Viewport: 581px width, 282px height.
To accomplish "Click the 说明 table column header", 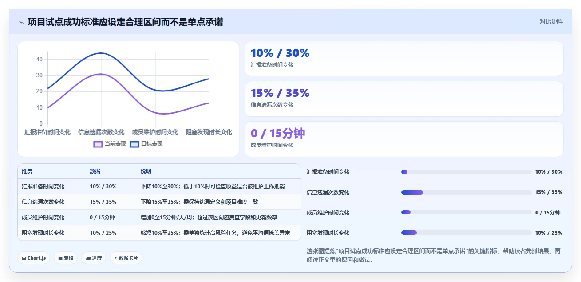I will pos(146,171).
